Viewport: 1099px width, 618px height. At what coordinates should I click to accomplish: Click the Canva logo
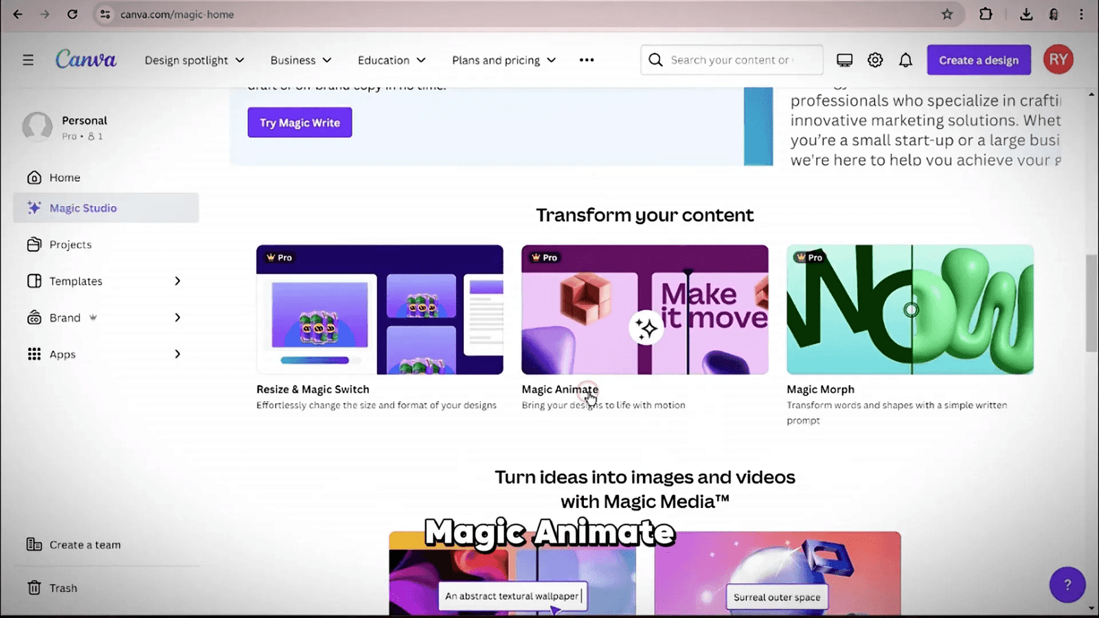tap(86, 59)
